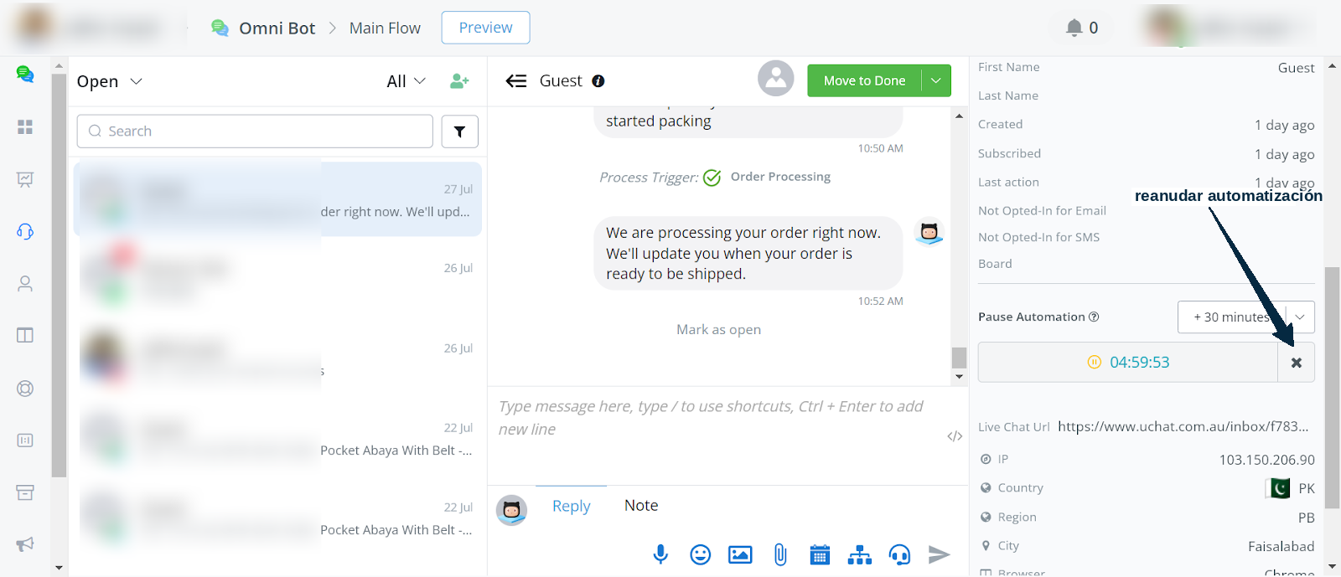Image resolution: width=1341 pixels, height=577 pixels.
Task: Expand the Open status dropdown
Action: pyautogui.click(x=110, y=81)
